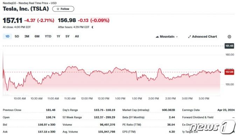This screenshot has height=137, width=238.
Task: Click the NasdaqGS Real Time Price header text
Action: (x=30, y=3)
